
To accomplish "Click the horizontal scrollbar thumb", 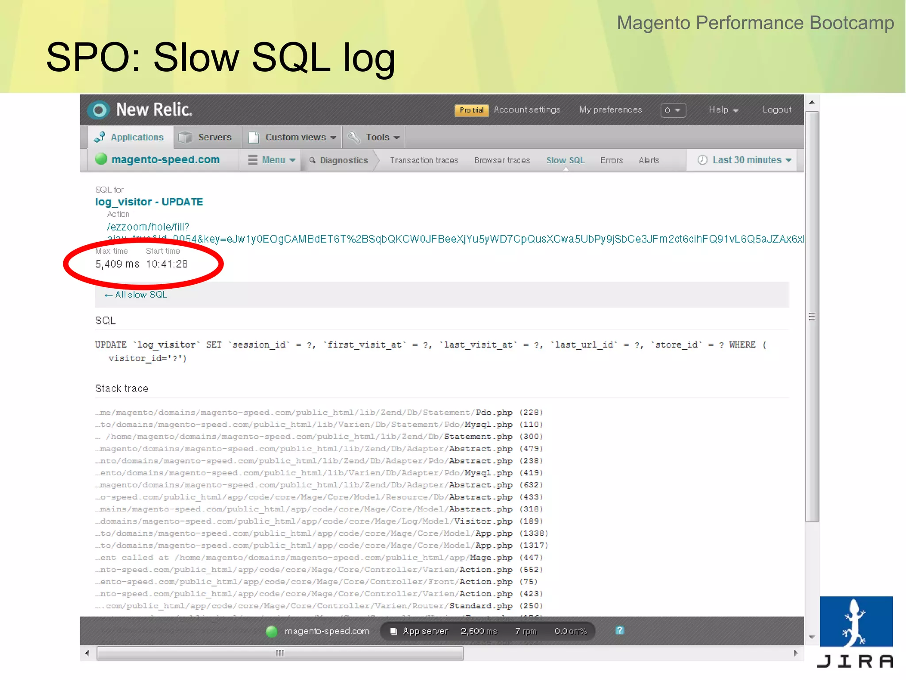I will pyautogui.click(x=280, y=653).
